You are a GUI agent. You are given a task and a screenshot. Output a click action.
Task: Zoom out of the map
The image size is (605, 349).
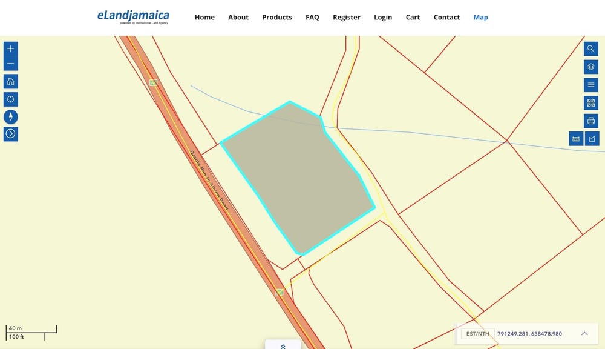[11, 64]
